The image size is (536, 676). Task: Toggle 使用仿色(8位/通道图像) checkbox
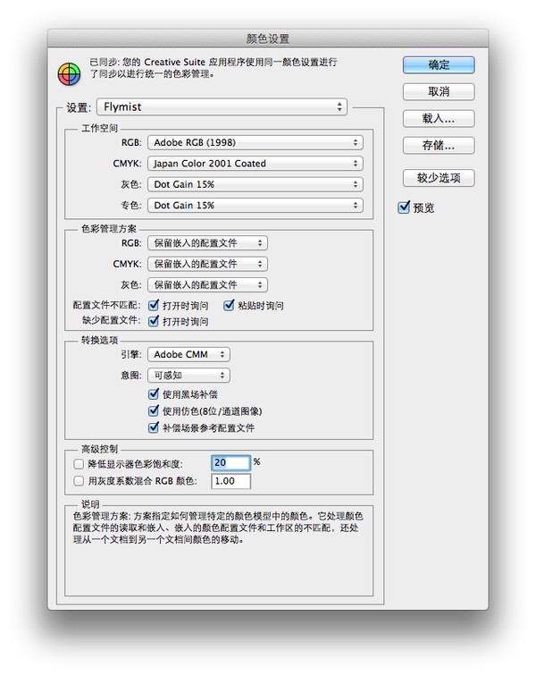pos(154,410)
